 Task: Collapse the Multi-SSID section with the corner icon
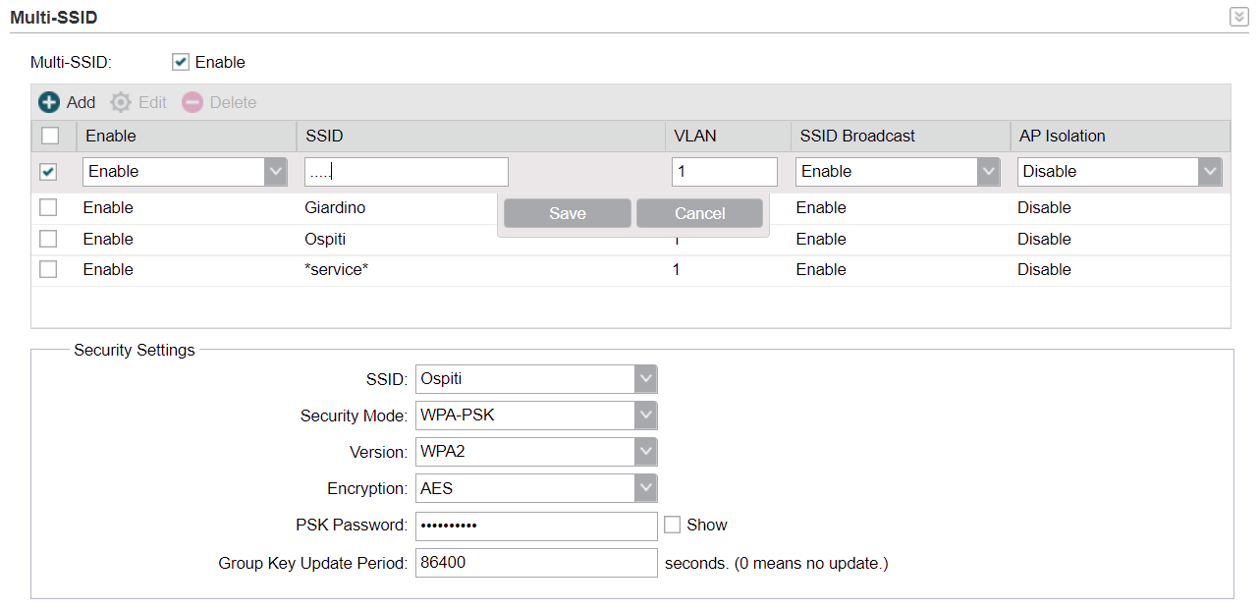click(1238, 17)
